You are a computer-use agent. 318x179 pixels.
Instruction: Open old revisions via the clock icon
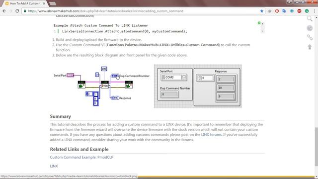[310, 28]
